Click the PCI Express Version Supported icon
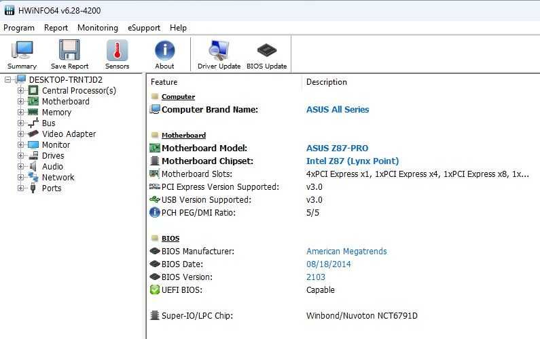The width and height of the screenshot is (540, 339). click(x=155, y=186)
